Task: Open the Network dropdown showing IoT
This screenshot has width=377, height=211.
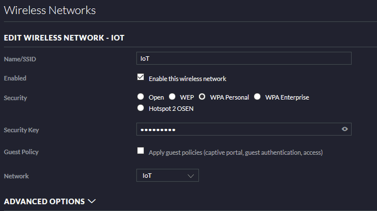Action: (x=167, y=176)
